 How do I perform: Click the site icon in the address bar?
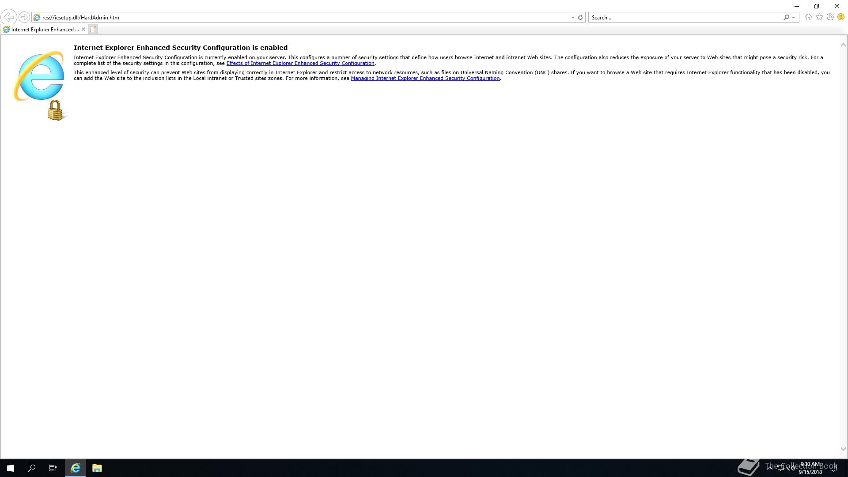[37, 18]
